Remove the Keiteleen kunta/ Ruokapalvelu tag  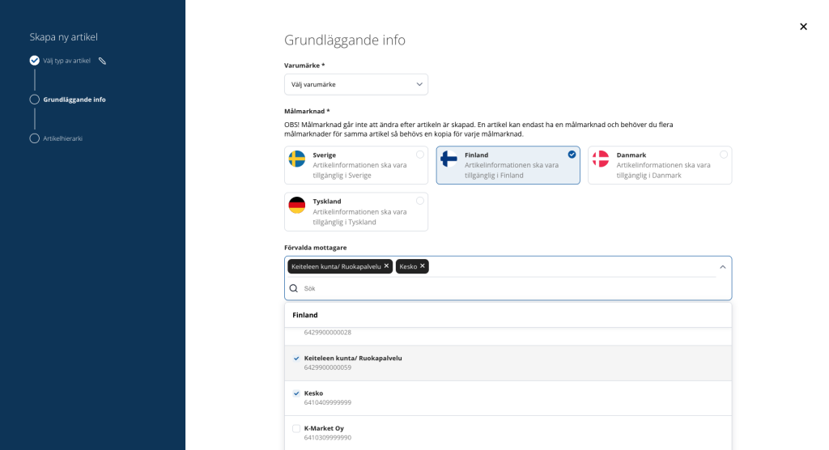pyautogui.click(x=386, y=266)
